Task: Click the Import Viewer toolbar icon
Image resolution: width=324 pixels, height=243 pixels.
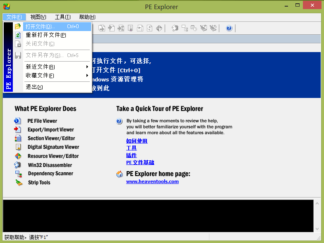Action: (x=111, y=28)
